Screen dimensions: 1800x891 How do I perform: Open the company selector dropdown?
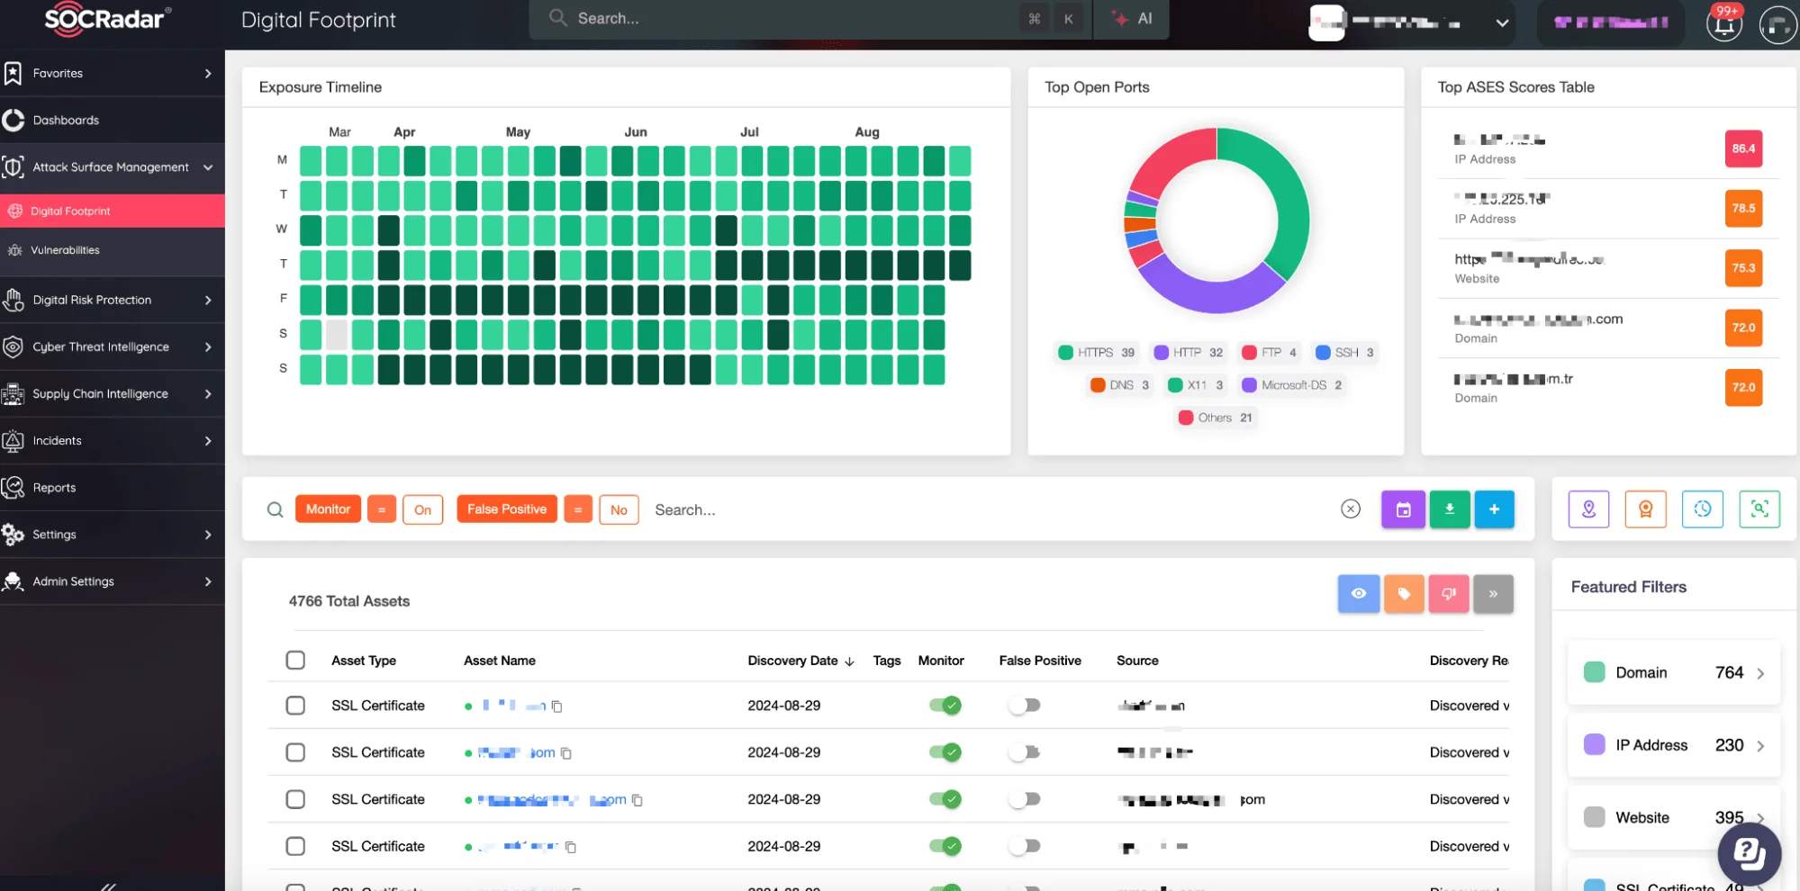click(1501, 23)
